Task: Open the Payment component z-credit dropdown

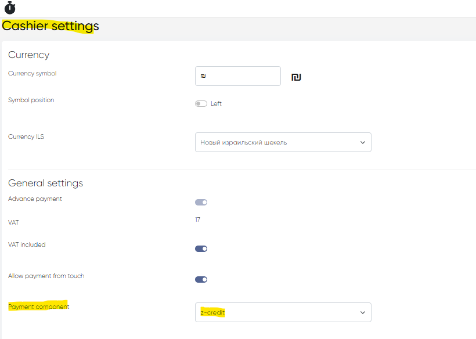Action: click(283, 312)
